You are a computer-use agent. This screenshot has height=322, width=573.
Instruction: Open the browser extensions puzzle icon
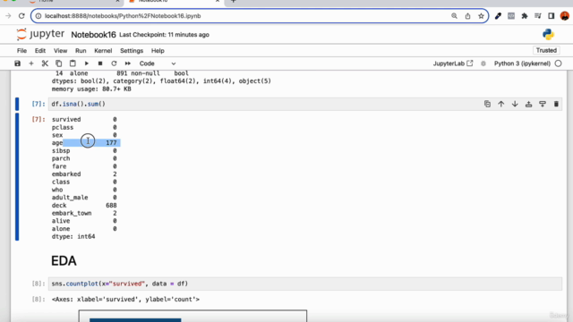pyautogui.click(x=525, y=16)
